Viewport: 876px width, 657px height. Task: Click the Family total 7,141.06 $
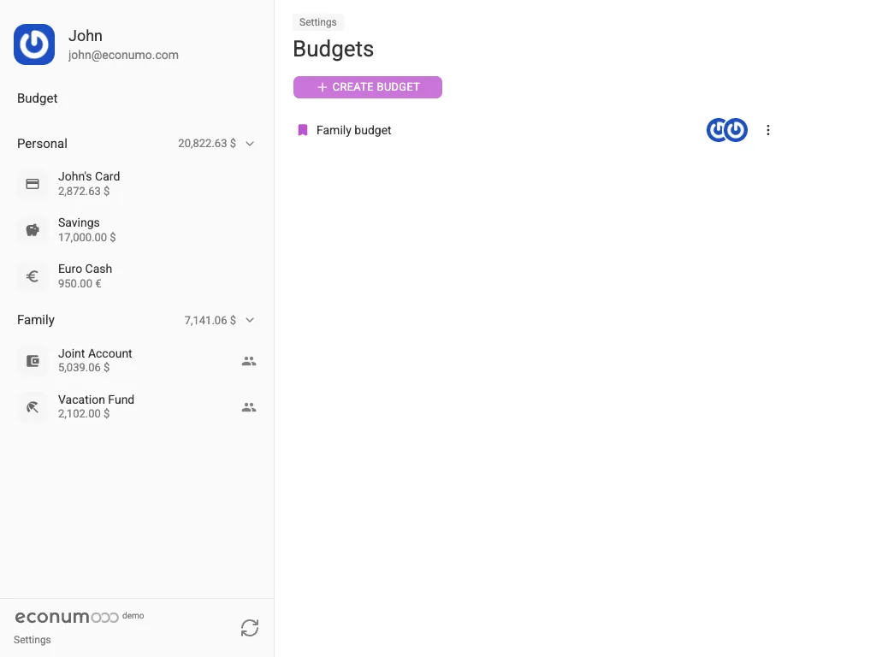210,320
